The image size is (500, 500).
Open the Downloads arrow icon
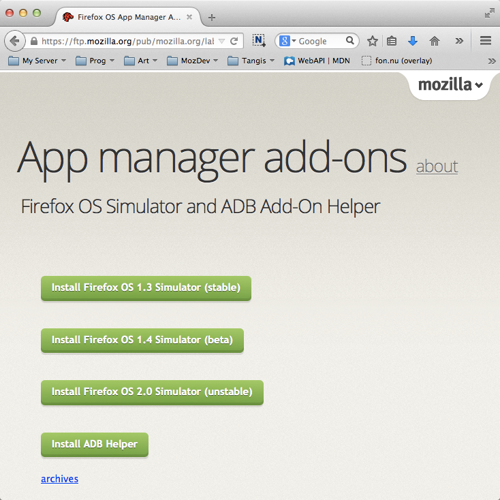coord(413,41)
